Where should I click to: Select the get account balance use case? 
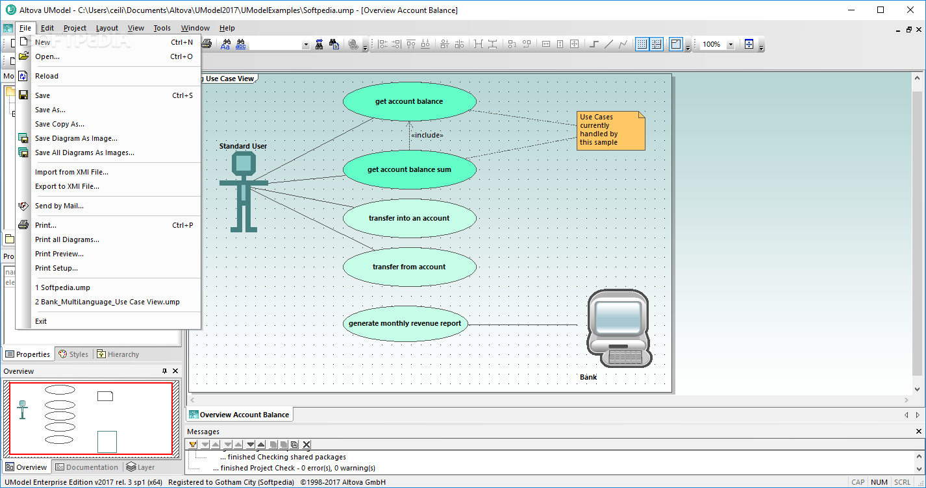pyautogui.click(x=410, y=101)
